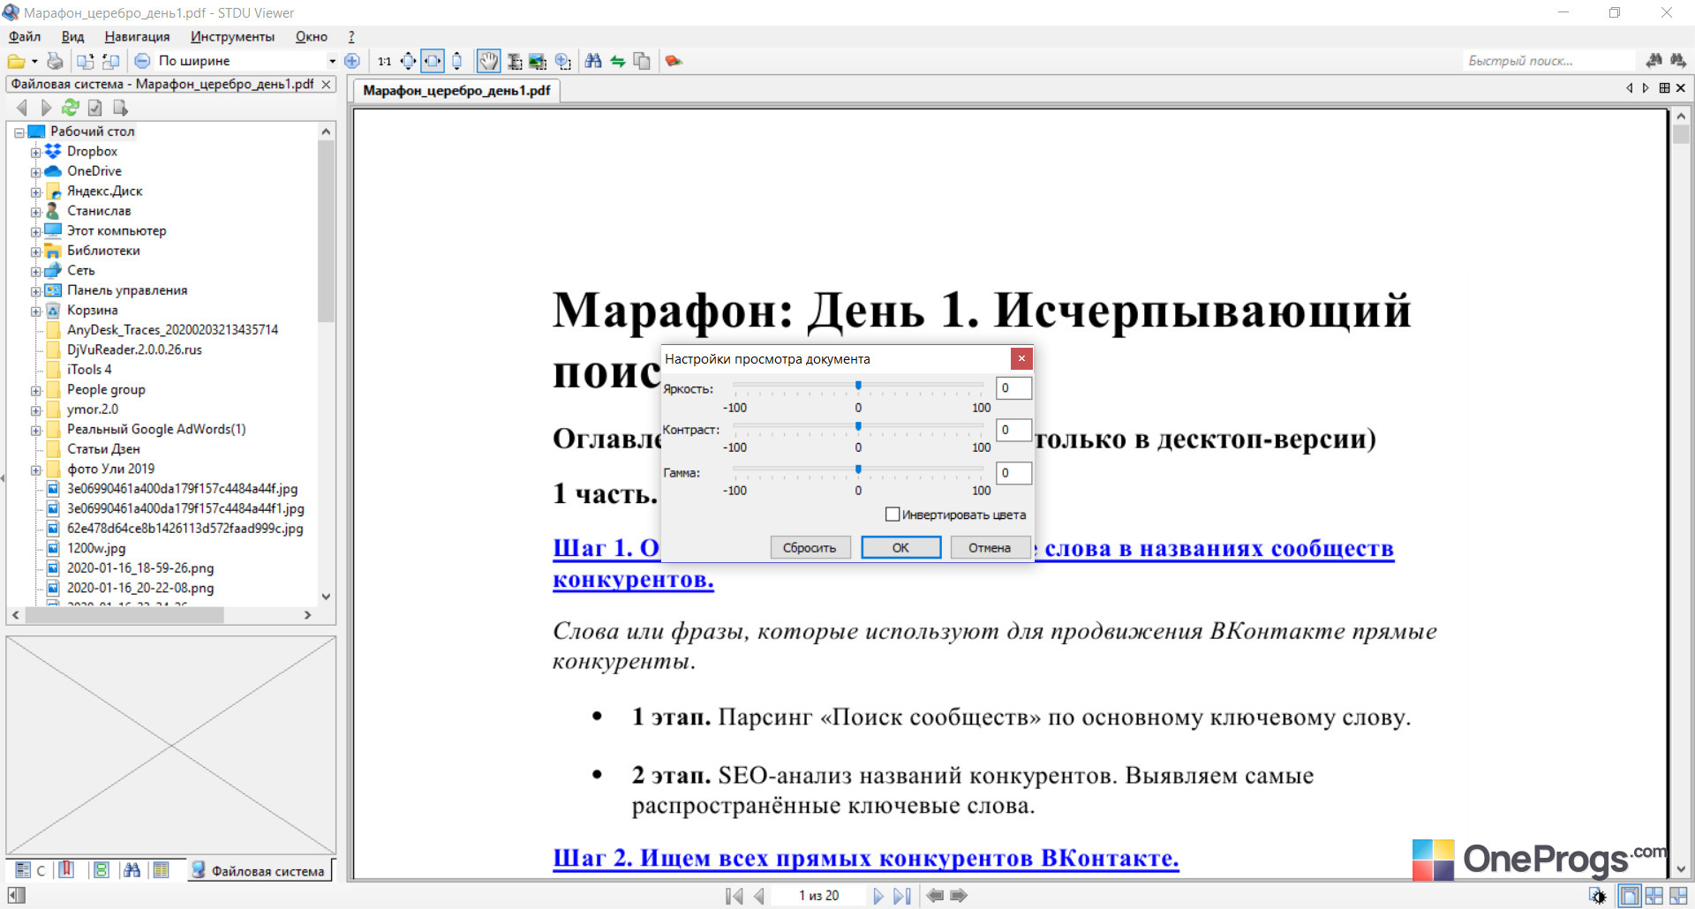Image resolution: width=1695 pixels, height=909 pixels.
Task: Check Инвертировать цвета checkbox
Action: pos(893,515)
